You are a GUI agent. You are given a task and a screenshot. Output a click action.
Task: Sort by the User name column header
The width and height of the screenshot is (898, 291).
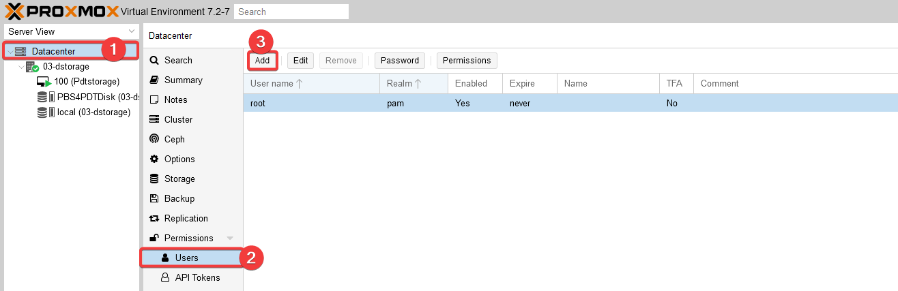pos(312,84)
